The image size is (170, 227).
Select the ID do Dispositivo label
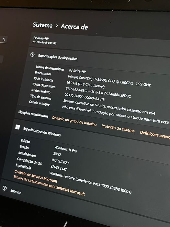tap(44, 85)
